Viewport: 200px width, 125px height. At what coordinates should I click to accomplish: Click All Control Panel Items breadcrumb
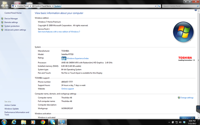point(42,6)
